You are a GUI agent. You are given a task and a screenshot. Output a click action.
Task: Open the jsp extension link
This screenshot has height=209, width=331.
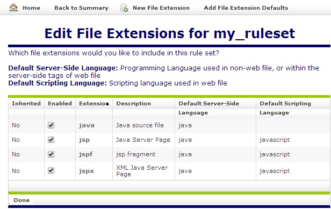click(x=84, y=140)
